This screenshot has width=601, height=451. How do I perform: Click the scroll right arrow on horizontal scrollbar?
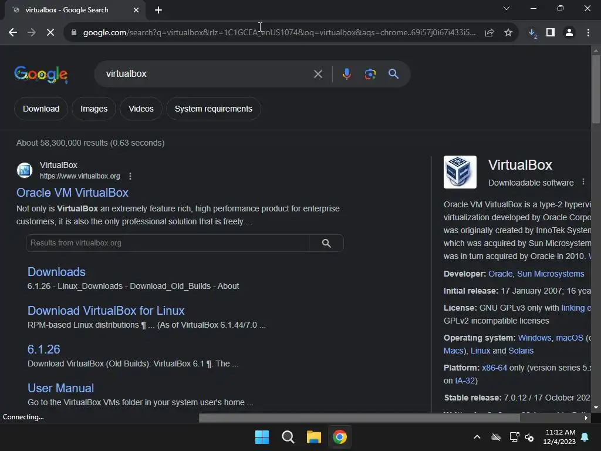pyautogui.click(x=586, y=418)
